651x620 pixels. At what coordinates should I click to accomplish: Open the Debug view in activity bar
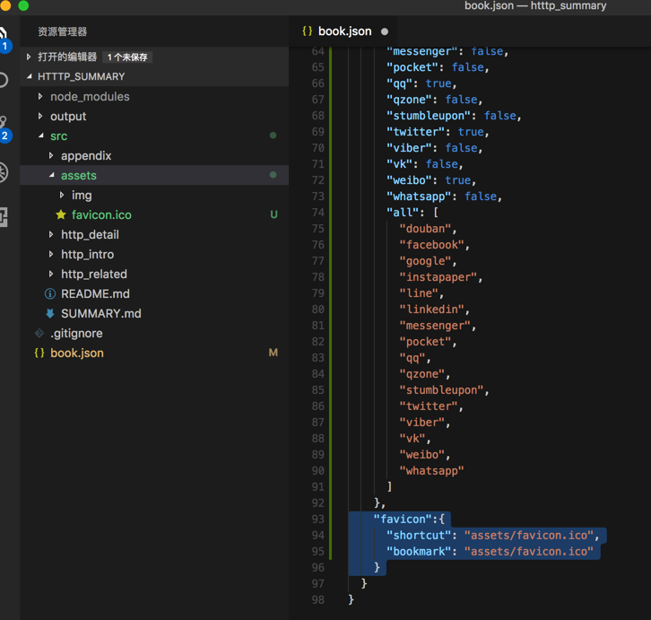(4, 171)
